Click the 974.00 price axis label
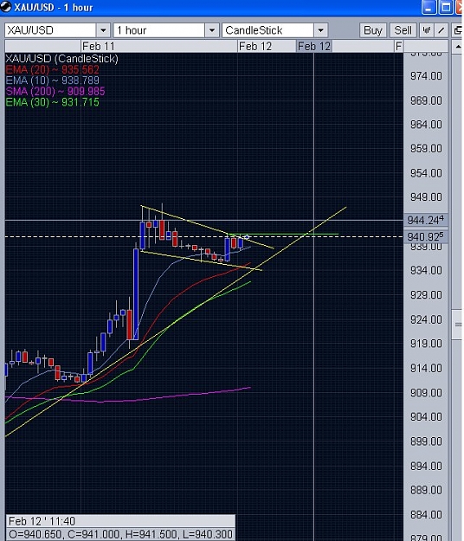 coord(426,75)
